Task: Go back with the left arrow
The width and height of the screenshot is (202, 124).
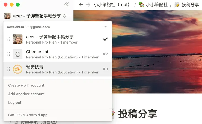Action: tap(81, 5)
